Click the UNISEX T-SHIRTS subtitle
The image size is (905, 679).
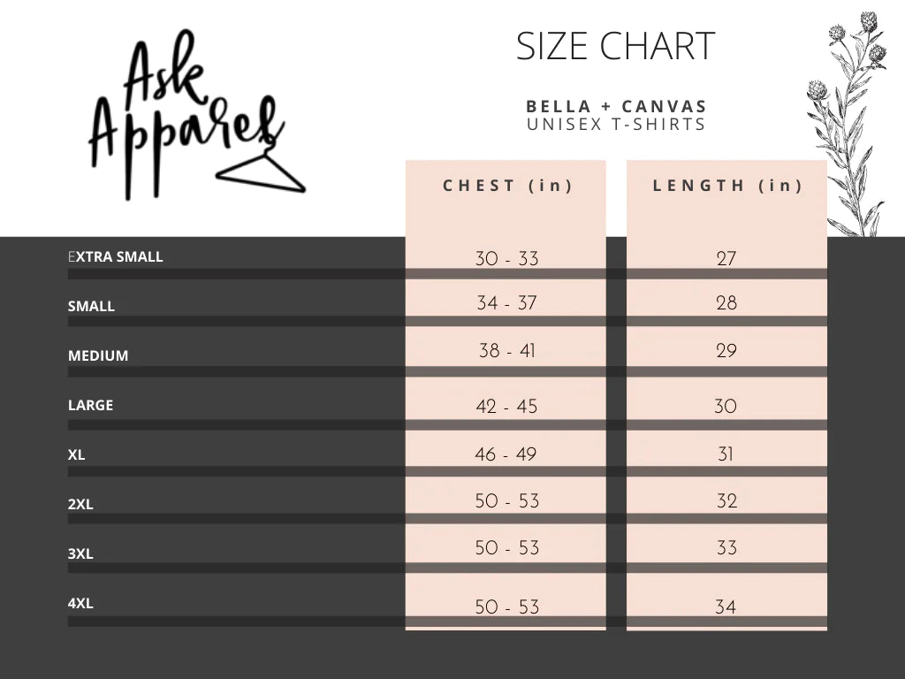pyautogui.click(x=616, y=124)
